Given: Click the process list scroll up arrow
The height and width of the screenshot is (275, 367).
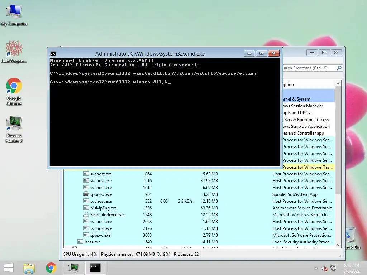Looking at the screenshot, I should pos(338,83).
